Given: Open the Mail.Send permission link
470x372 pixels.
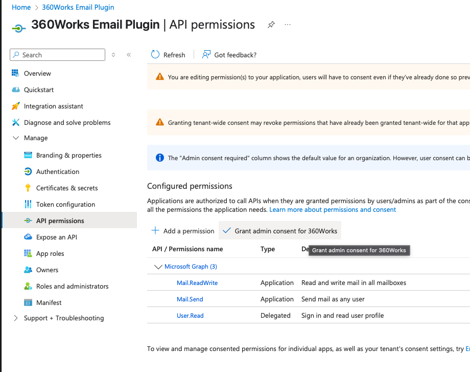Looking at the screenshot, I should (x=190, y=299).
